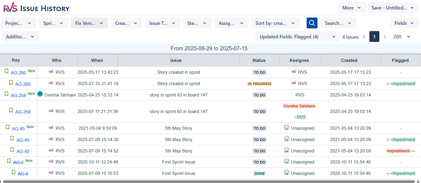Click date range 'From 2025-06-29 to 2025-07-15'
The image size is (421, 183).
tap(209, 48)
